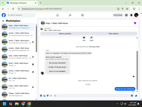Open Jody conversation in list
Viewport: 142px width, 107px height.
(x=18, y=57)
